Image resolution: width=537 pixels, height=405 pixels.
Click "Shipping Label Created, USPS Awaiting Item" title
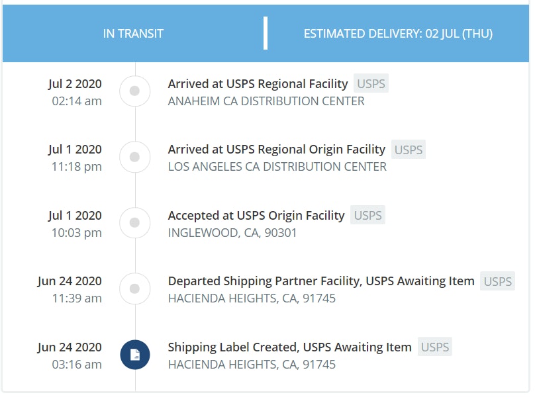(289, 347)
